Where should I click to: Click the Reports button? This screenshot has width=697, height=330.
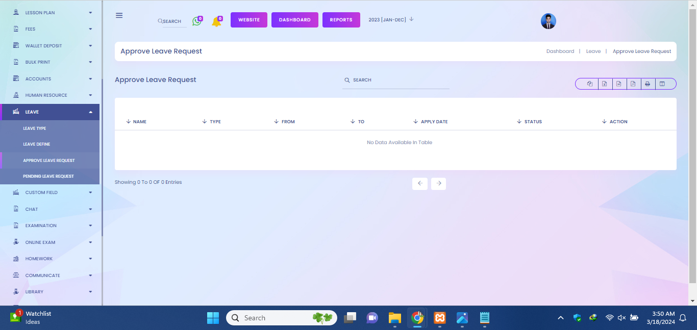coord(341,20)
